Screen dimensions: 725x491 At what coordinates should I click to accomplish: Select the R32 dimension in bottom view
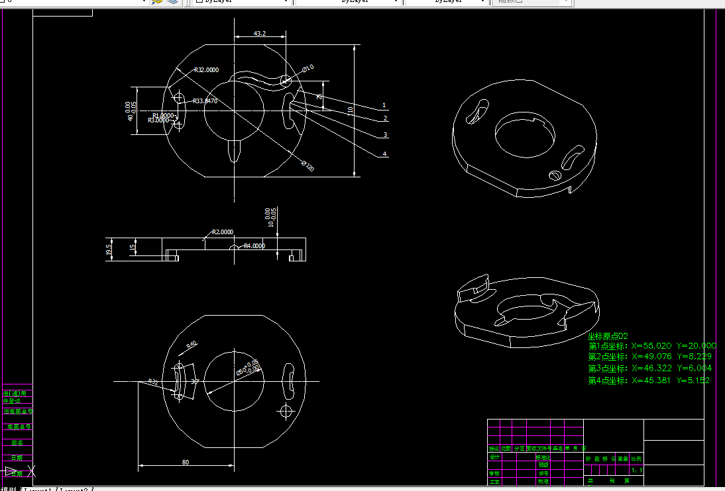click(153, 382)
